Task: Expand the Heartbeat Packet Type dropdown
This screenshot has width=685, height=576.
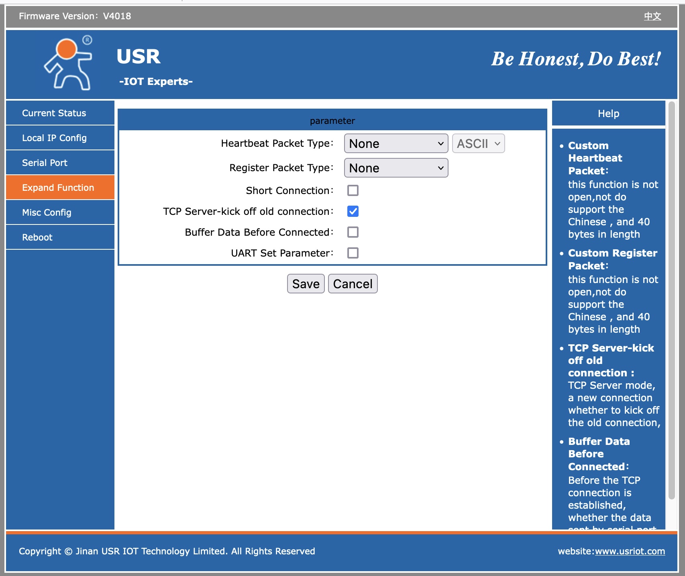Action: [396, 143]
